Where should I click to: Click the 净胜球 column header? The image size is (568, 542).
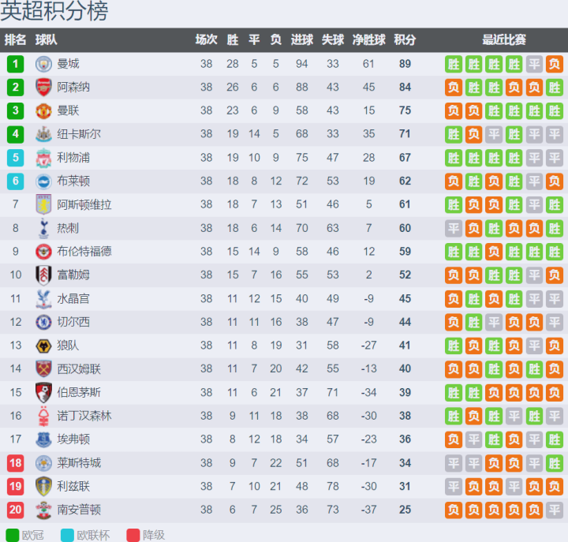(368, 40)
